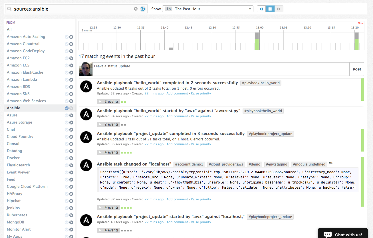Exclude Docker source using its X icon

coord(71,158)
